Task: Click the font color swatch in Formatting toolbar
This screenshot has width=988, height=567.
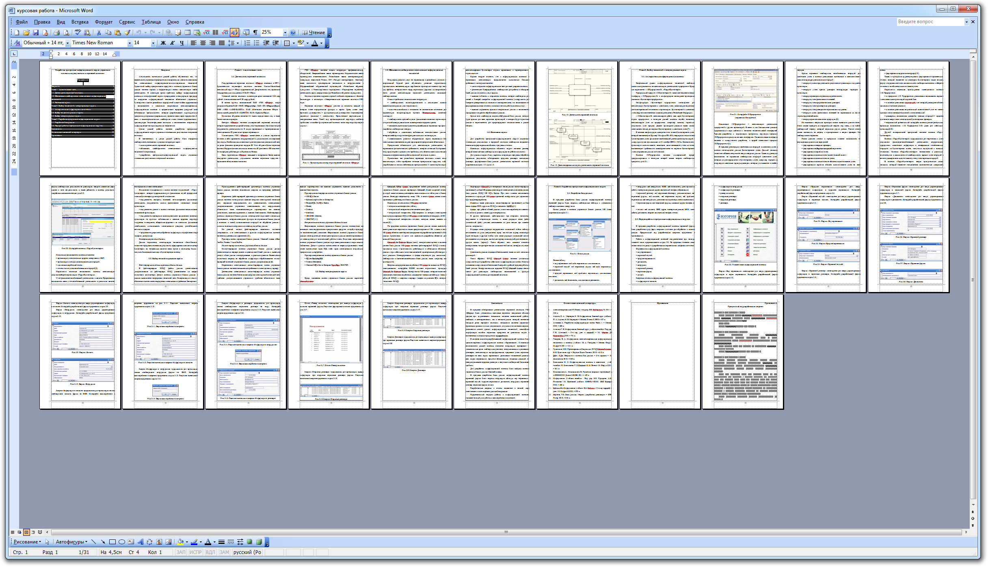Action: click(314, 43)
